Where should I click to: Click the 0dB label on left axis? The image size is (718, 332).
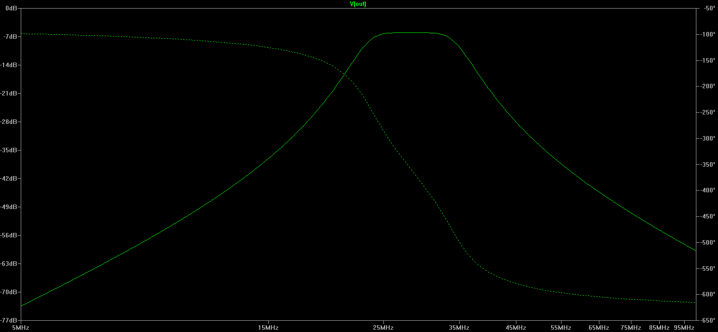(11, 8)
